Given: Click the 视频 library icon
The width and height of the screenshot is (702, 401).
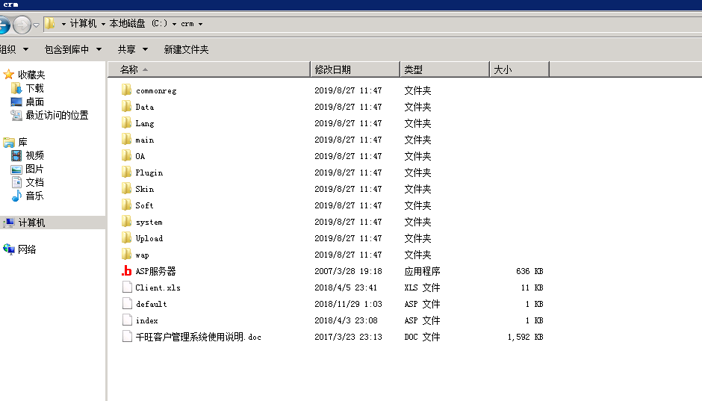Looking at the screenshot, I should (x=16, y=155).
